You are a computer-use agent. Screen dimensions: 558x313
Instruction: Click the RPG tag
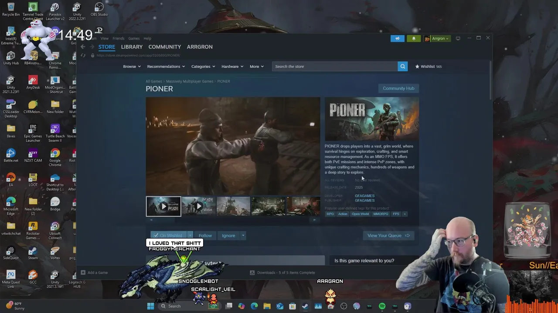[x=330, y=214]
